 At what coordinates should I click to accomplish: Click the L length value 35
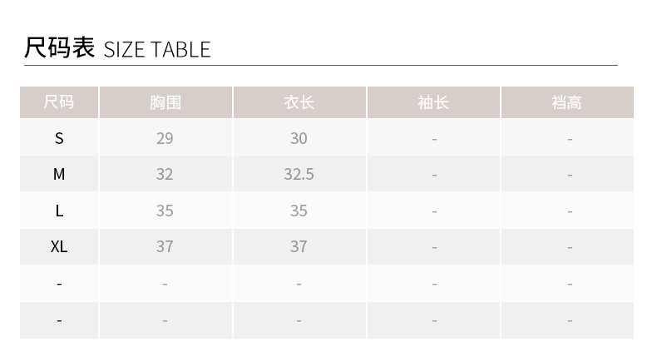pyautogui.click(x=299, y=211)
